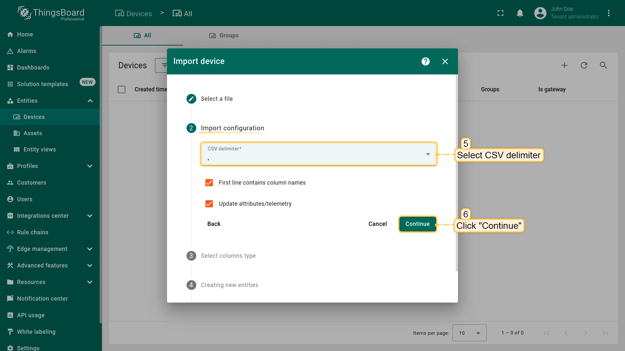Open the items per page dropdown
625x351 pixels.
point(469,333)
